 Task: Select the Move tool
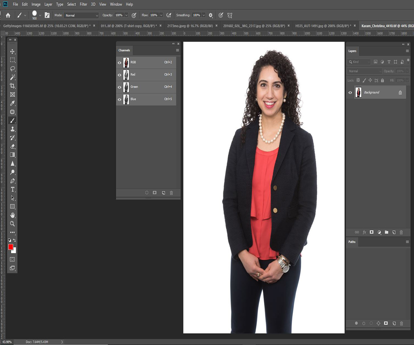[12, 51]
